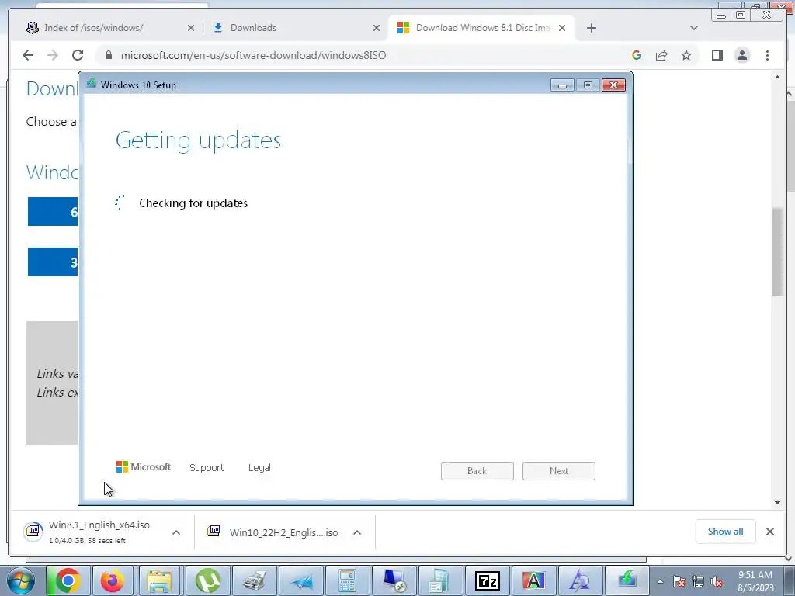The image size is (795, 596).
Task: Switch to the Downloads tab
Action: [296, 28]
